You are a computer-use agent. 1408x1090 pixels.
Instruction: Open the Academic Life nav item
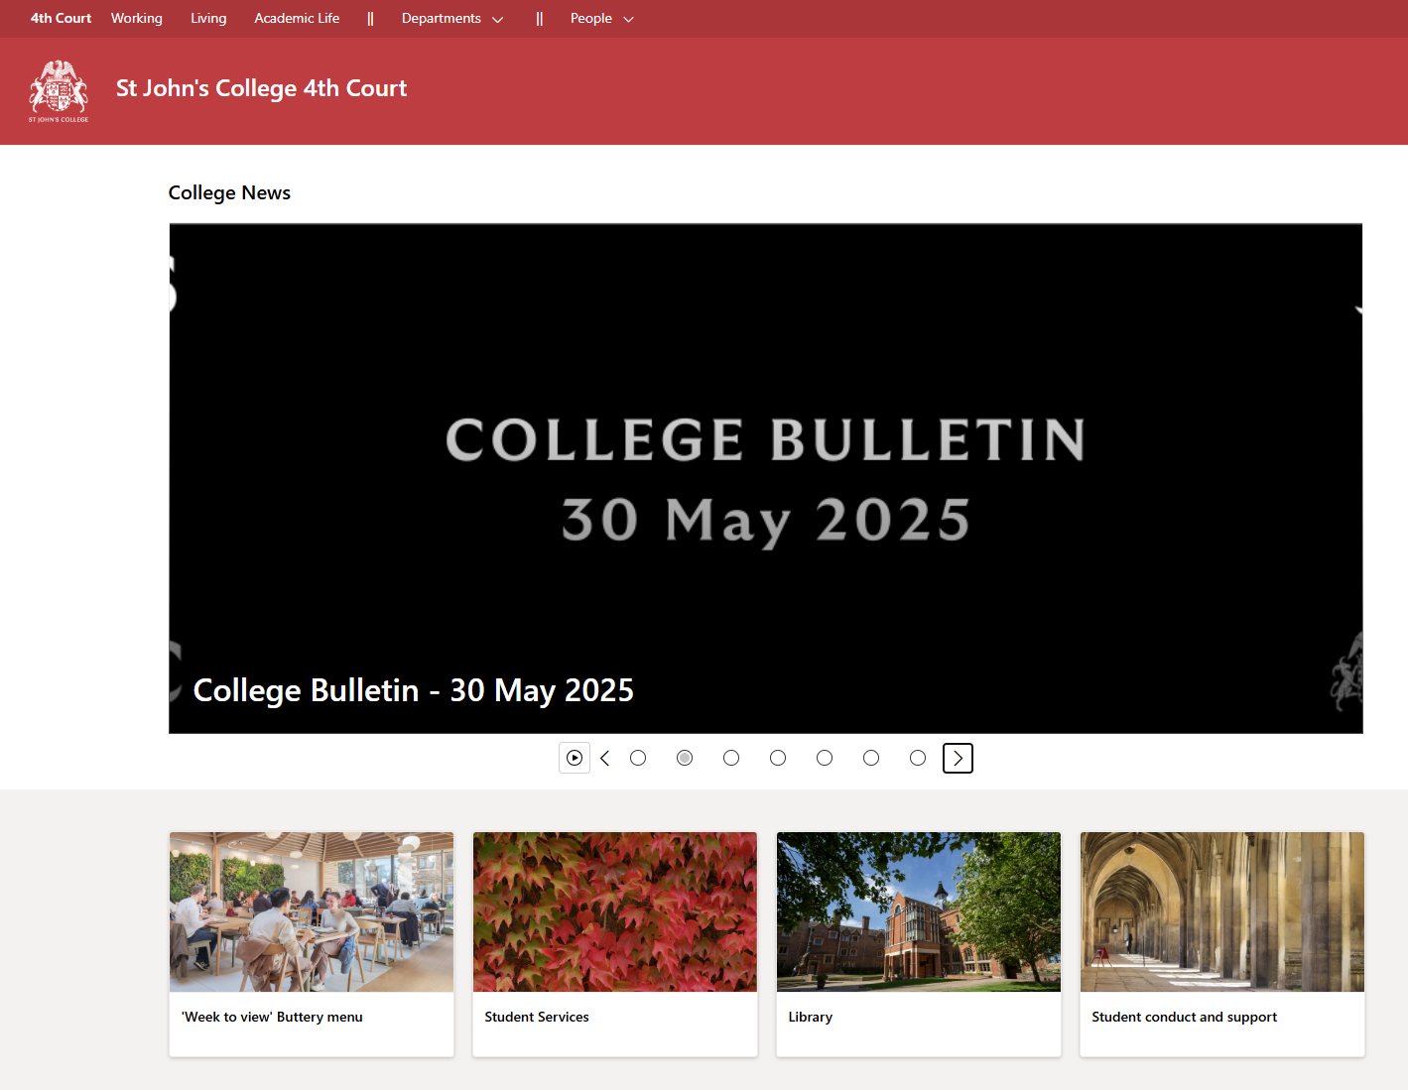297,19
